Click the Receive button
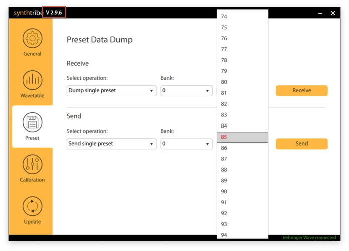 tap(301, 91)
